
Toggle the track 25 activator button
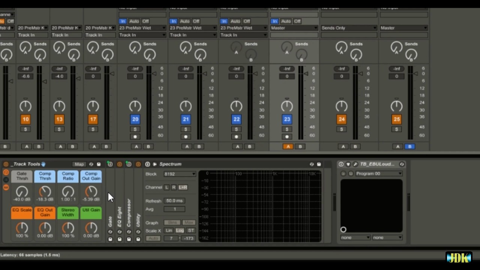(397, 119)
